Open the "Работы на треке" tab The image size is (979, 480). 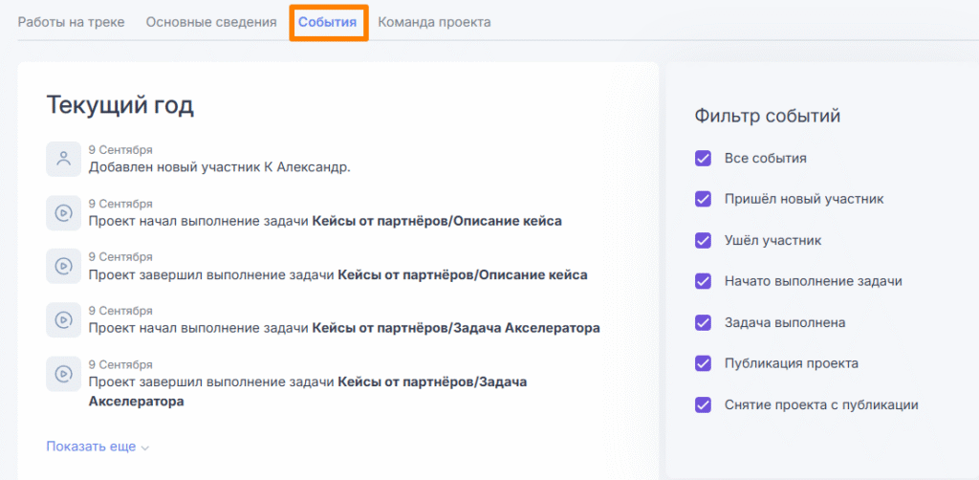pos(72,22)
